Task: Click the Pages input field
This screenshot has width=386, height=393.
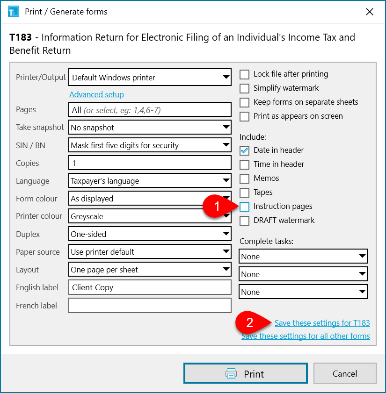Action: tap(150, 109)
